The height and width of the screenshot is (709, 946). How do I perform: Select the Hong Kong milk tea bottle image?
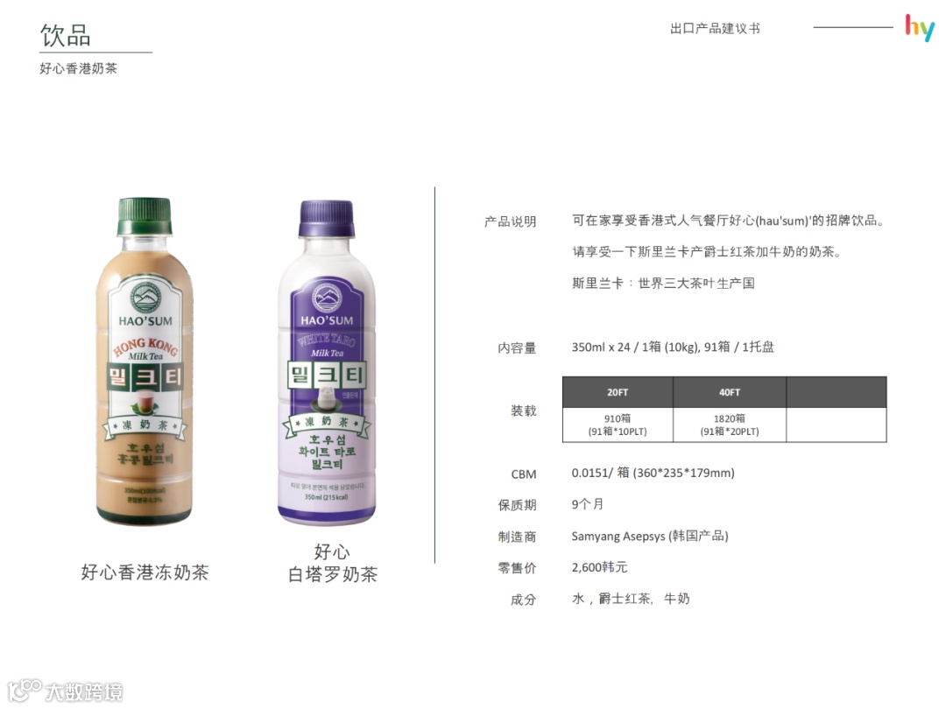145,362
